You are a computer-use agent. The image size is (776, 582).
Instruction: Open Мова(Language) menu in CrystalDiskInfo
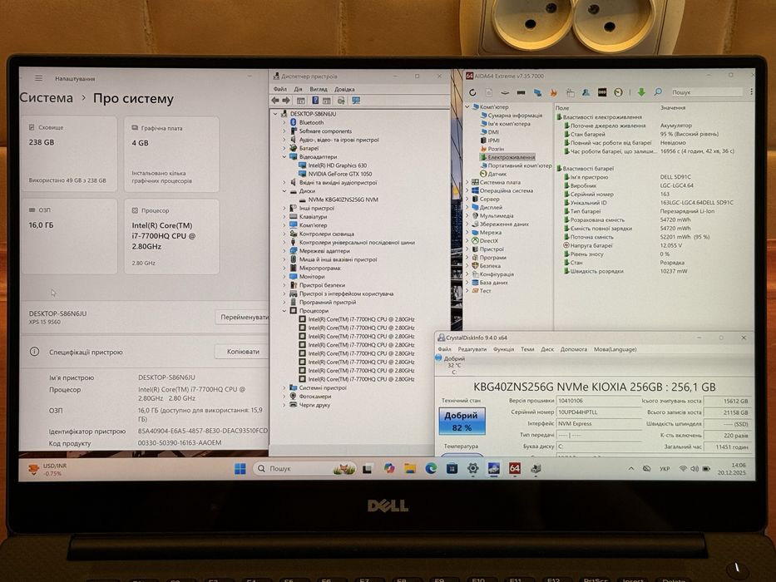point(615,349)
